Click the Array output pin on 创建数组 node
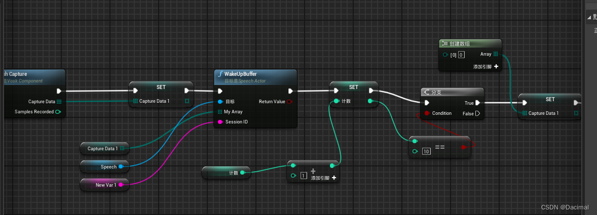Screen dimensions: 597x215 pos(495,54)
